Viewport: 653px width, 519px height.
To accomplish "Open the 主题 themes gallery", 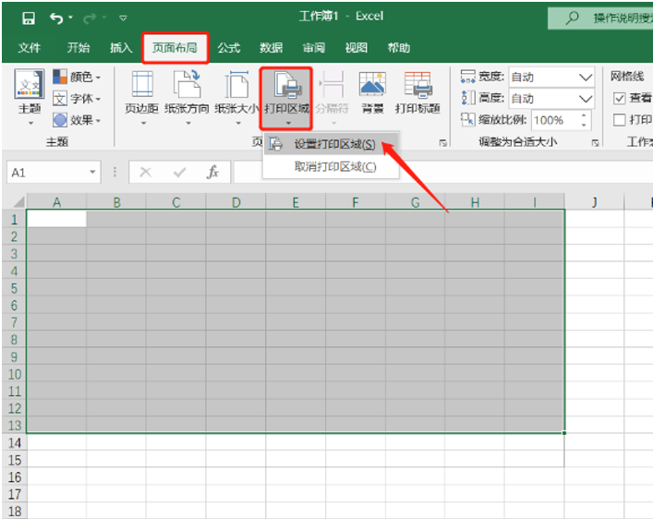I will coord(30,98).
